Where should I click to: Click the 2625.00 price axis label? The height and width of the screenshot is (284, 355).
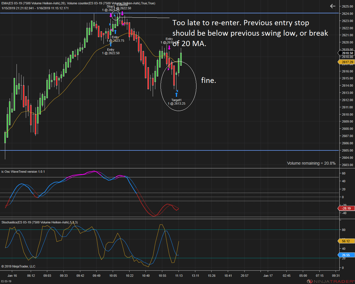[347, 6]
